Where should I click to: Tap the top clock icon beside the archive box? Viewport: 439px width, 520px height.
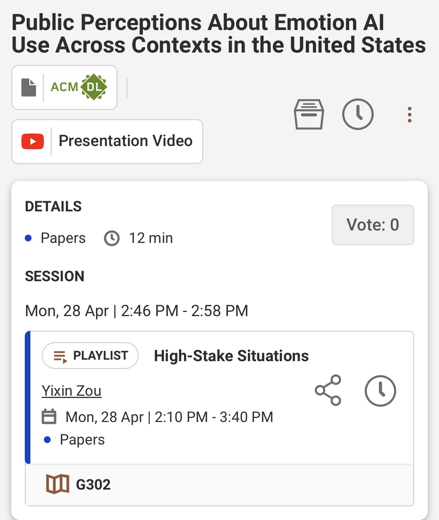pos(358,114)
